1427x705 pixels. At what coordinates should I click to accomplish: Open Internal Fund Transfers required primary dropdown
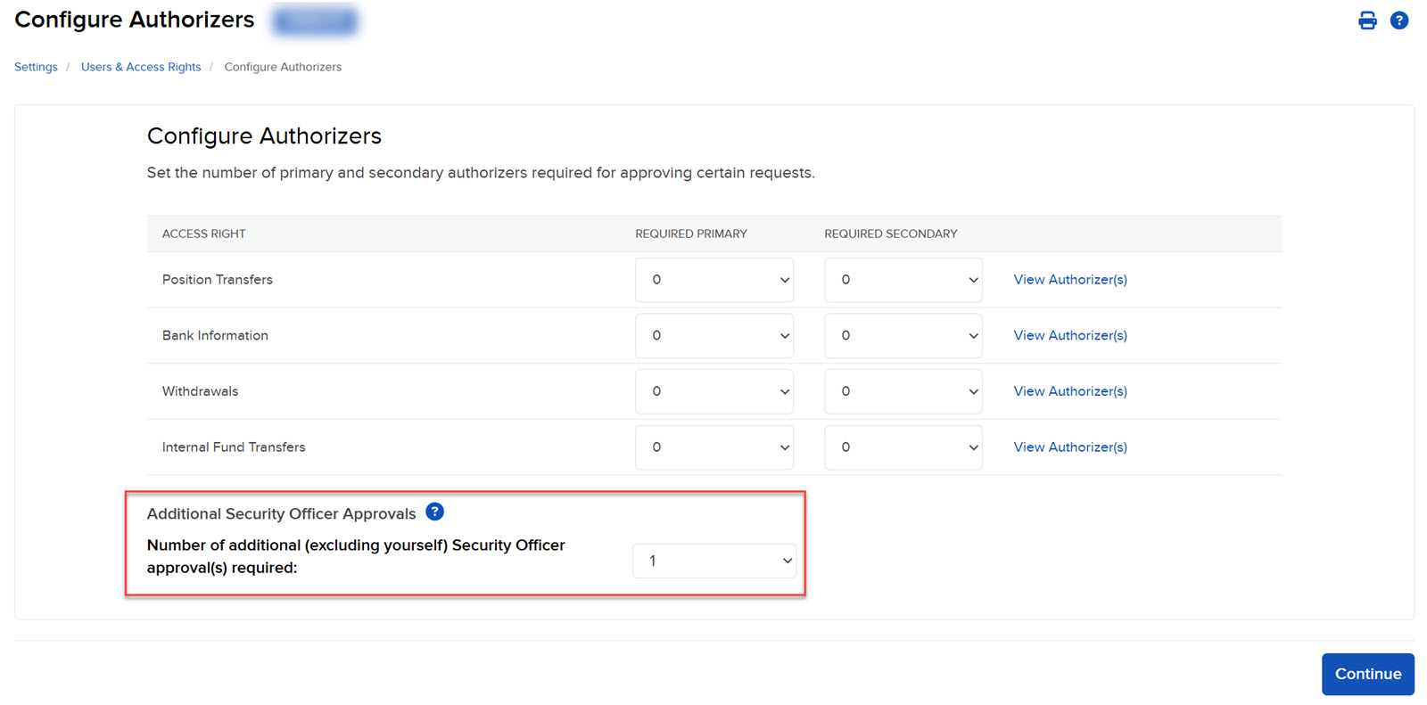(x=714, y=447)
